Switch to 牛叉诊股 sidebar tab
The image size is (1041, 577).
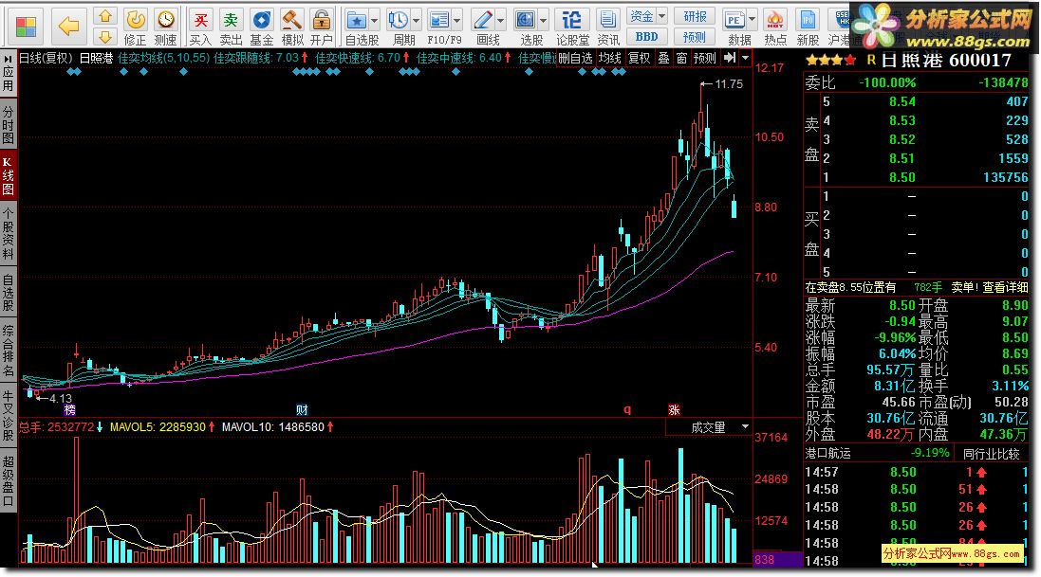pos(8,415)
